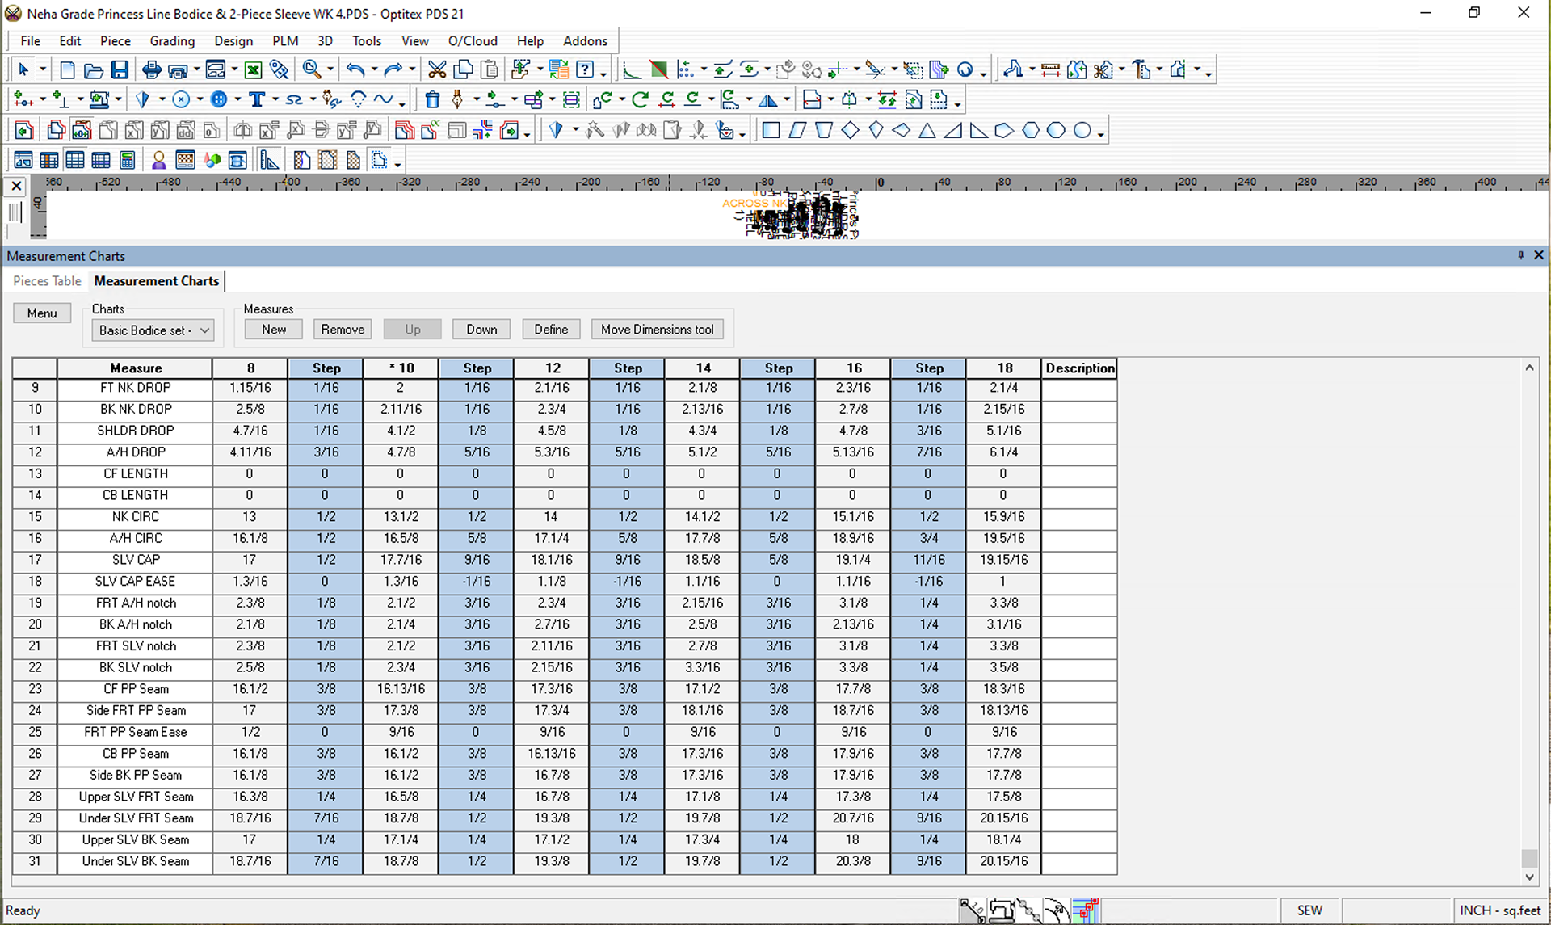
Task: Select the NK CIRC measure cell
Action: (135, 517)
